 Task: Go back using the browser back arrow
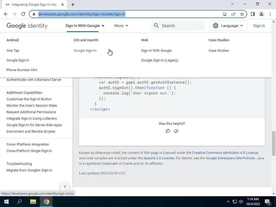tap(6, 14)
